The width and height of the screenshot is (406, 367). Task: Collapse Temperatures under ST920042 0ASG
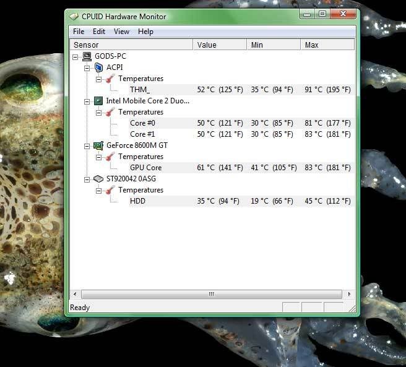click(98, 191)
